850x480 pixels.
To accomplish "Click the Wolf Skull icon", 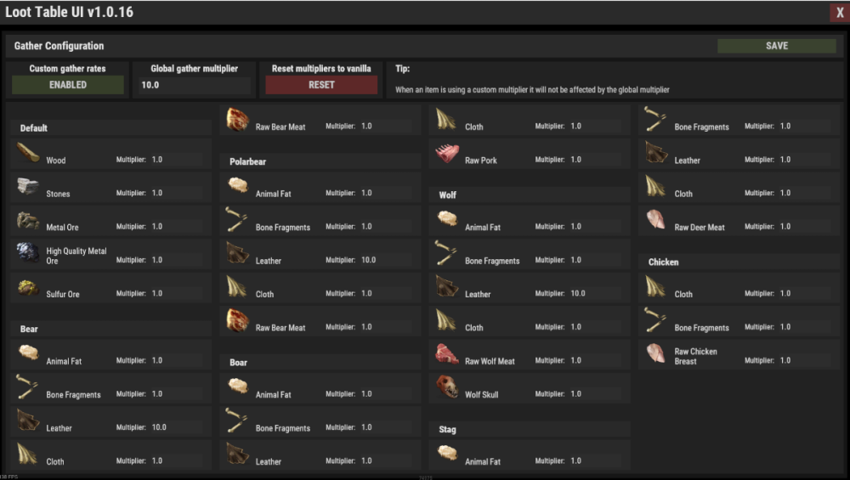I will click(447, 387).
